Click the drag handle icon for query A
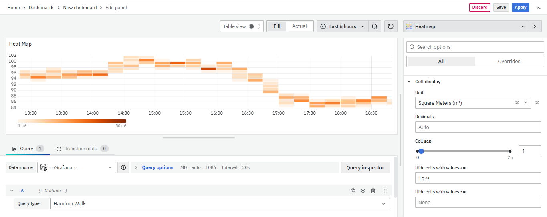The width and height of the screenshot is (547, 217). tap(385, 191)
